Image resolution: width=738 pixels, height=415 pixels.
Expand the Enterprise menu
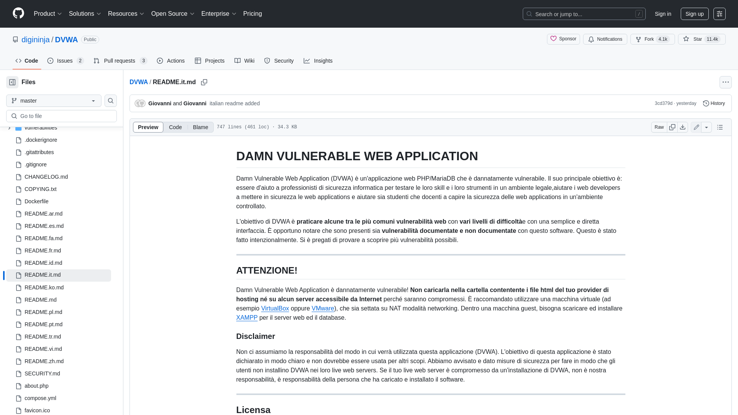[219, 14]
